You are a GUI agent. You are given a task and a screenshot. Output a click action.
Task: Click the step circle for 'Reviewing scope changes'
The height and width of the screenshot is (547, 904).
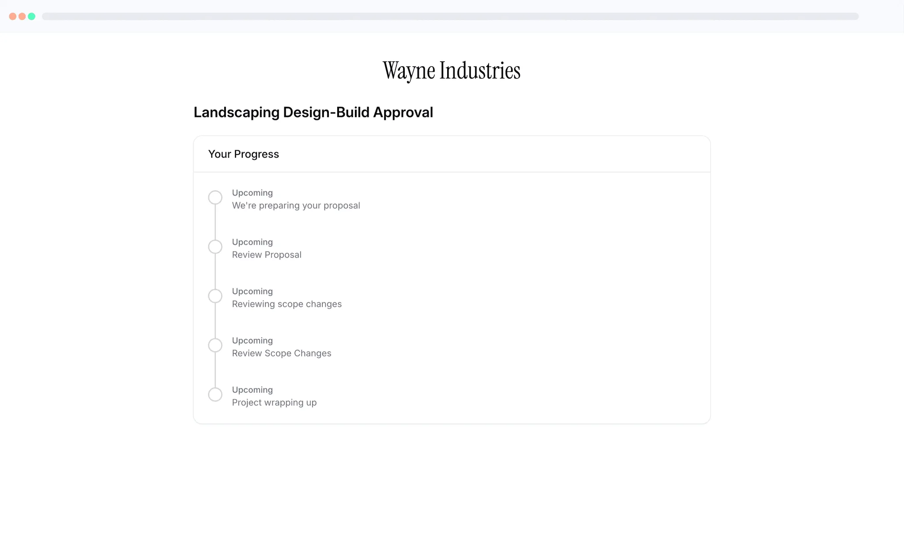(215, 296)
